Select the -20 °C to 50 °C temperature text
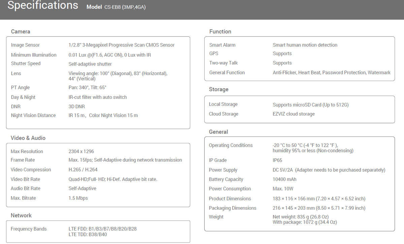 (x=305, y=146)
